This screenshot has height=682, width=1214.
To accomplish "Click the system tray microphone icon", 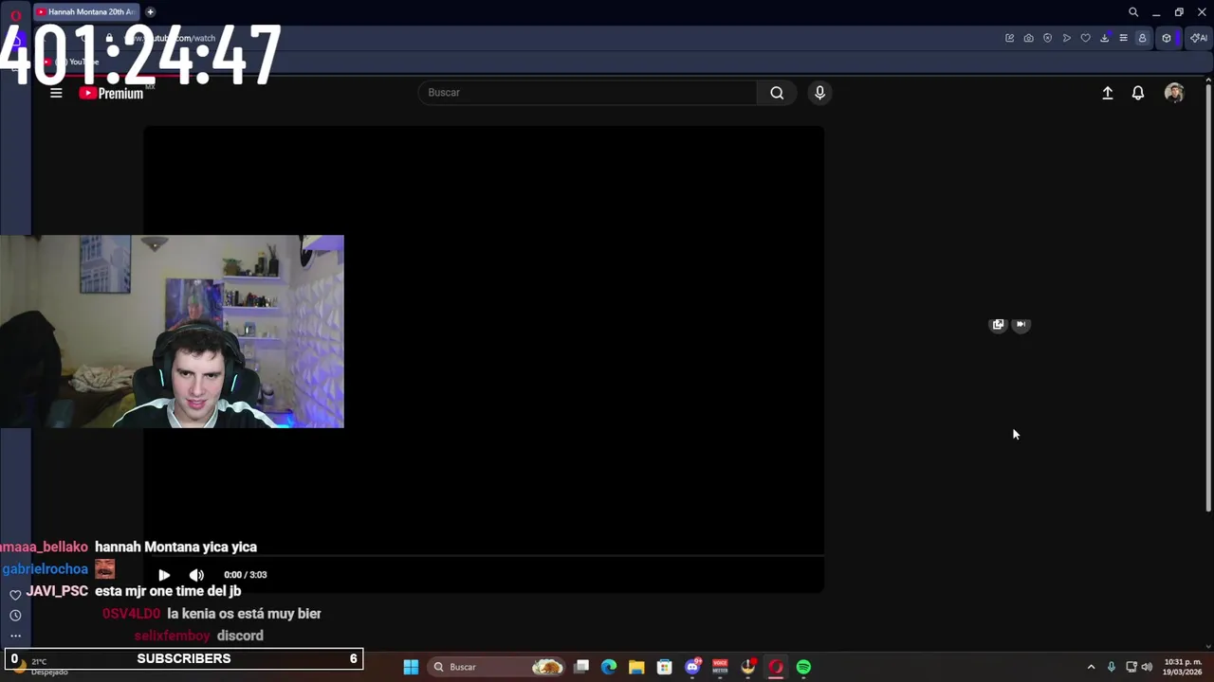I will click(1111, 667).
